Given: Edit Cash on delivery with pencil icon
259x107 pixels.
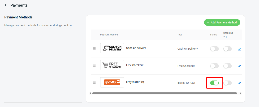Looking at the screenshot, I should click(x=239, y=49).
